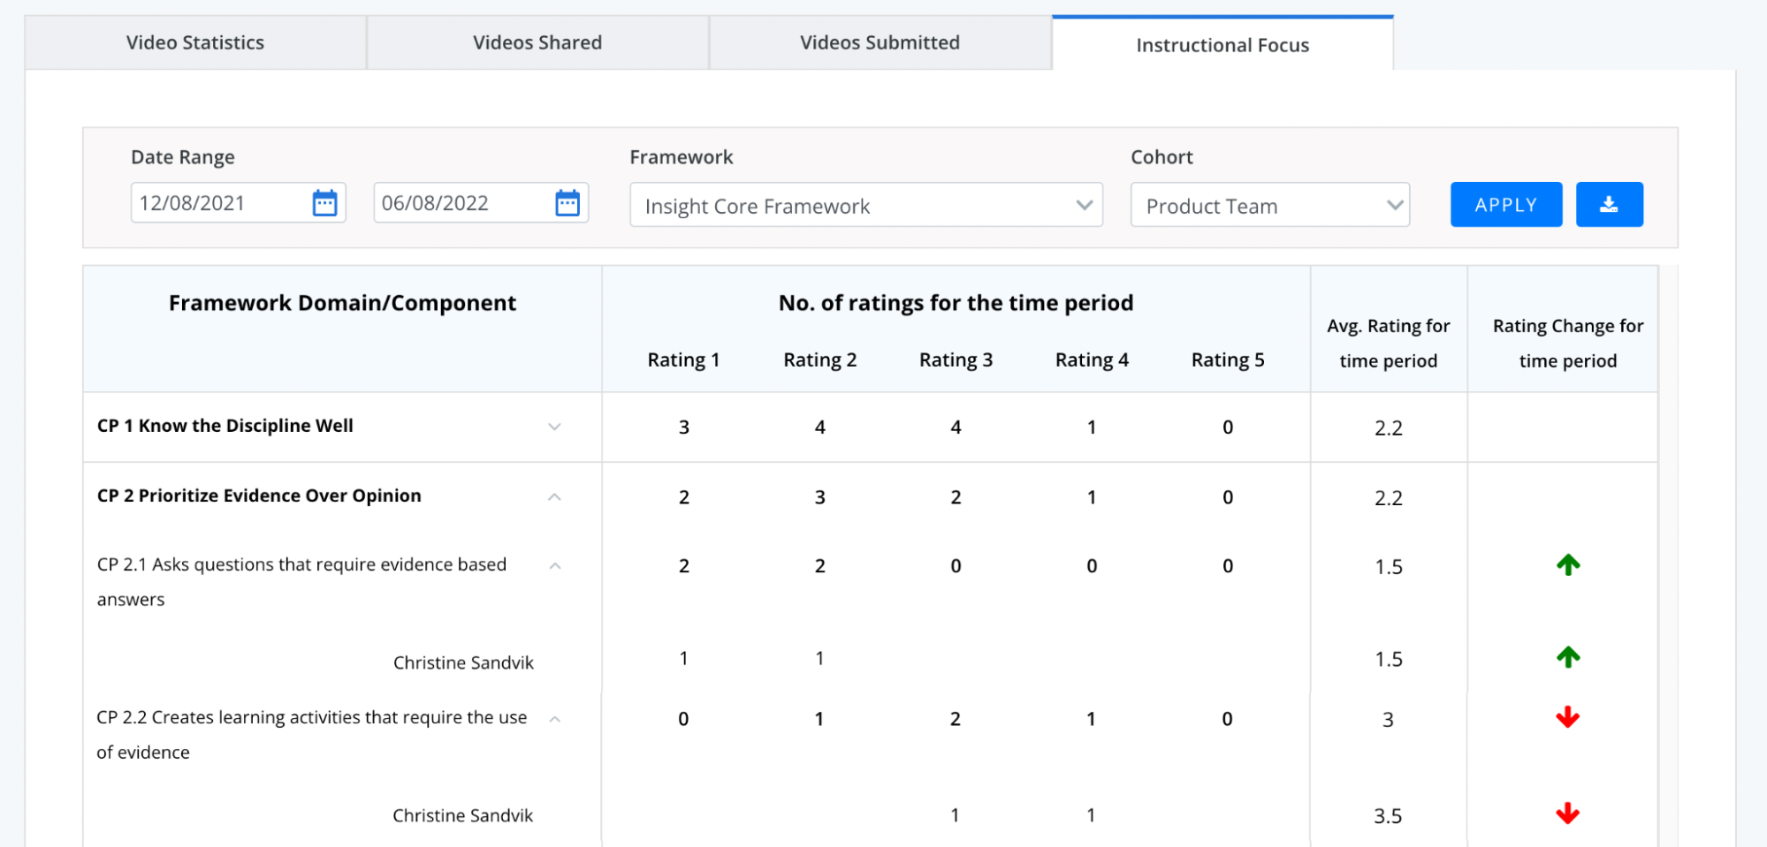Click the green up arrow for CP 2.1
1767x847 pixels.
tap(1568, 564)
